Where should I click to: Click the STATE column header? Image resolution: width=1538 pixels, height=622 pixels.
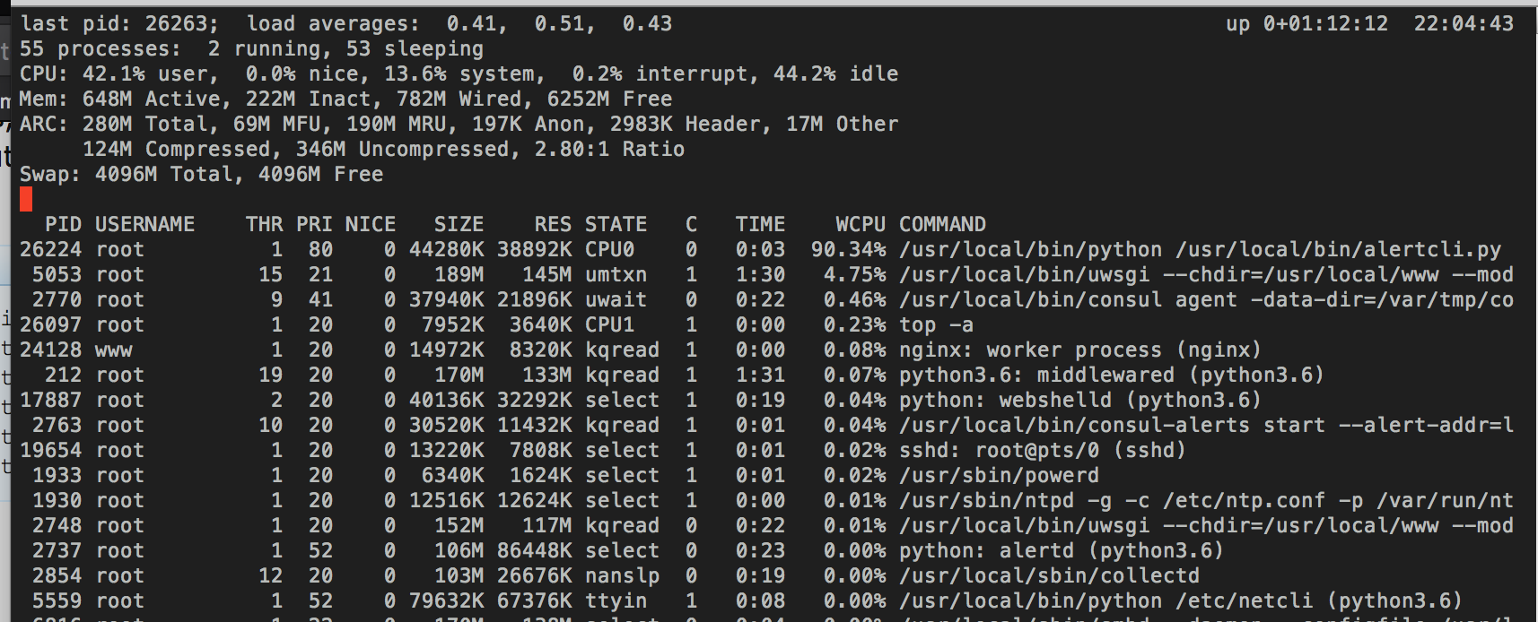(x=616, y=224)
